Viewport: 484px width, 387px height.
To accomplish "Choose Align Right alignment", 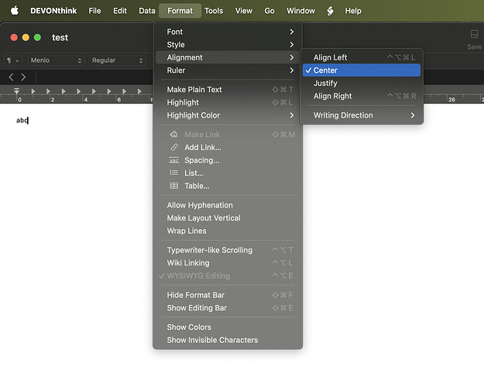I will click(362, 96).
